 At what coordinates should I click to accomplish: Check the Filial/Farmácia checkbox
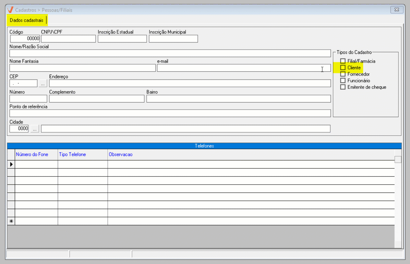point(343,61)
